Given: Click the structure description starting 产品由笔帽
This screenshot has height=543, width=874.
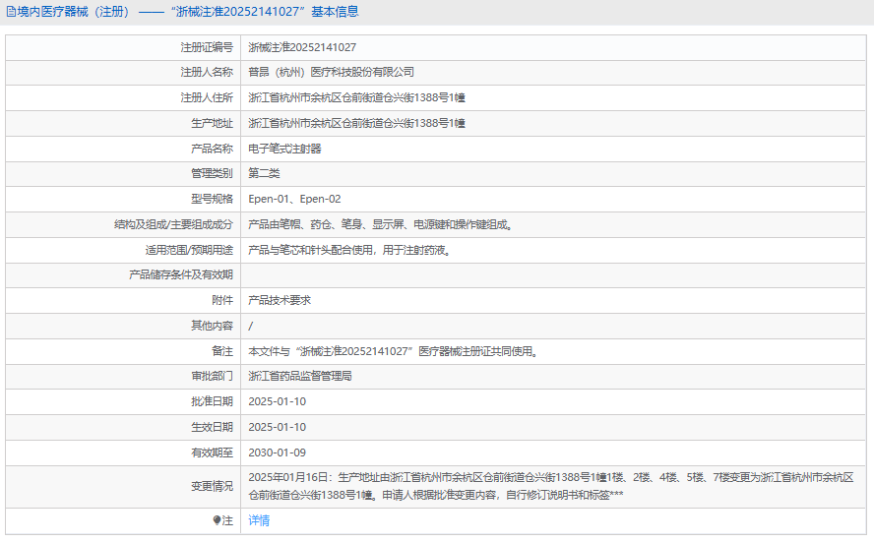Looking at the screenshot, I should click(x=381, y=224).
